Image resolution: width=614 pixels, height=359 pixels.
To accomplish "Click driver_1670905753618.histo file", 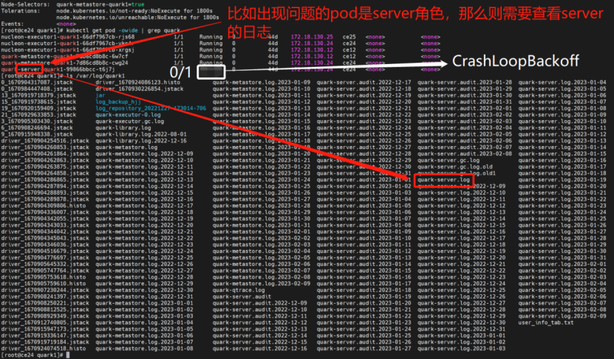I will tap(43, 277).
